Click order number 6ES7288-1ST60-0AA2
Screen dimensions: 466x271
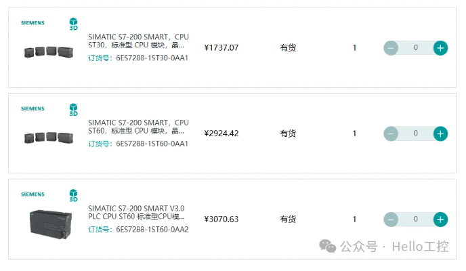tap(152, 230)
